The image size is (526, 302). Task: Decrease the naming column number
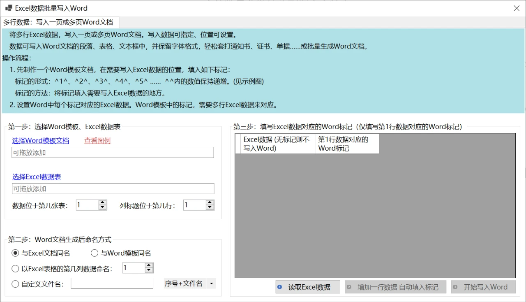point(149,270)
